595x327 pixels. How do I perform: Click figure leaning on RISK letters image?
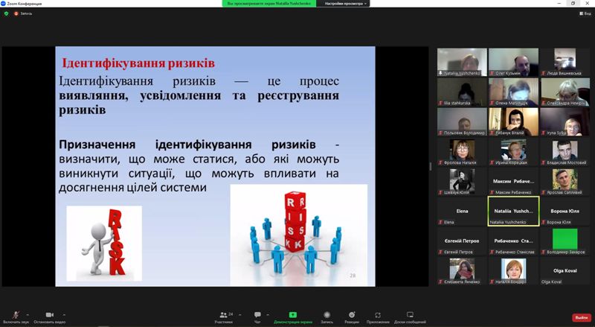point(104,244)
